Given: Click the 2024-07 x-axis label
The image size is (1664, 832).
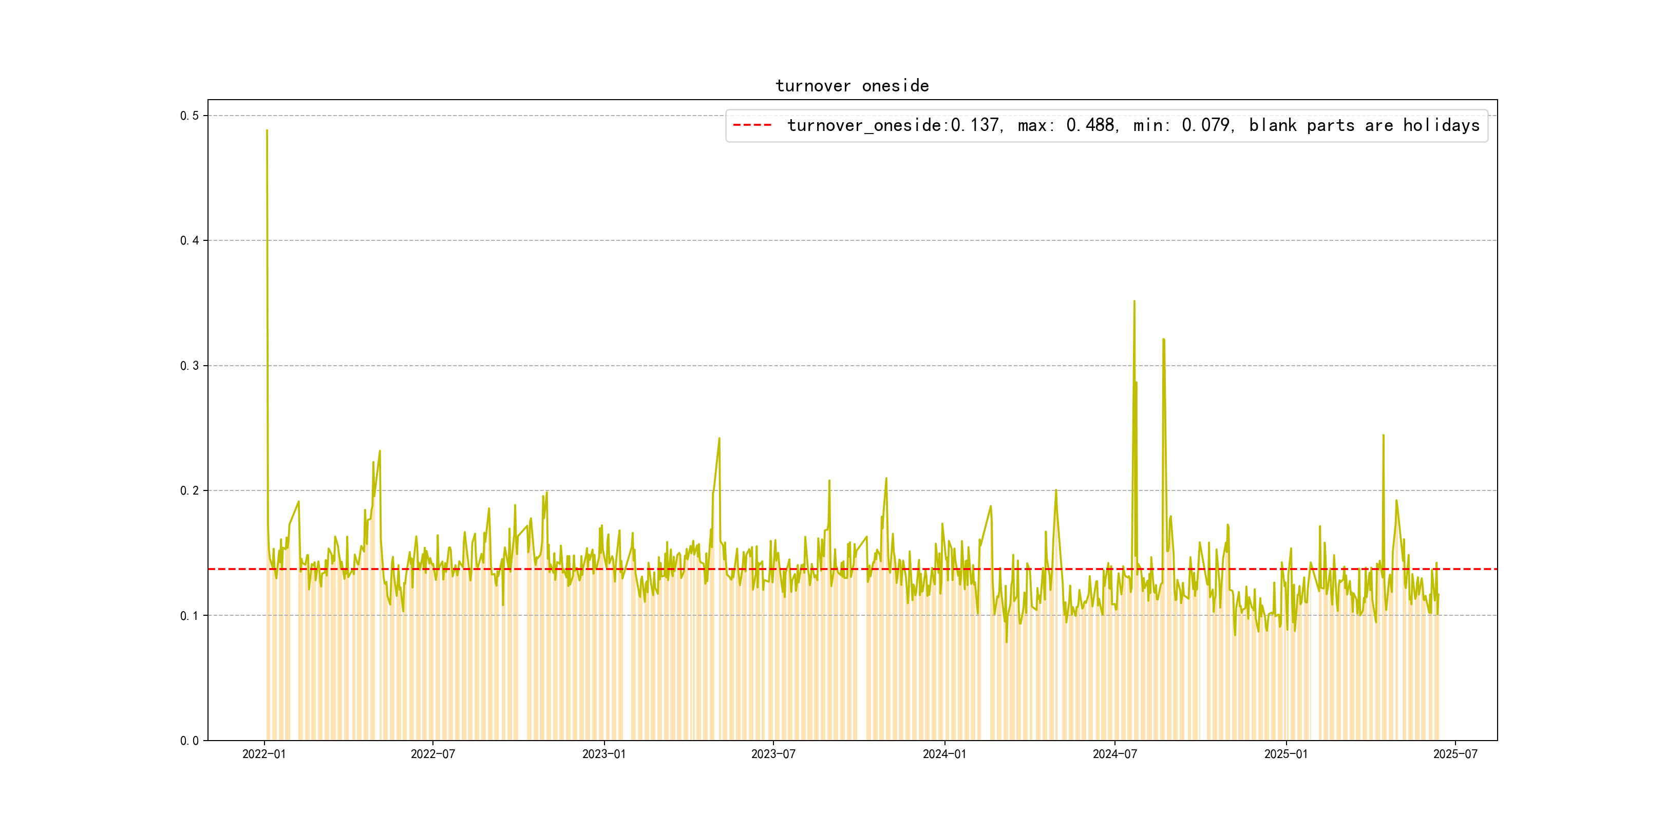Looking at the screenshot, I should (x=1114, y=754).
